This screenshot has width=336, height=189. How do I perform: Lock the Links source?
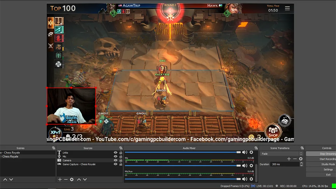(x=121, y=153)
